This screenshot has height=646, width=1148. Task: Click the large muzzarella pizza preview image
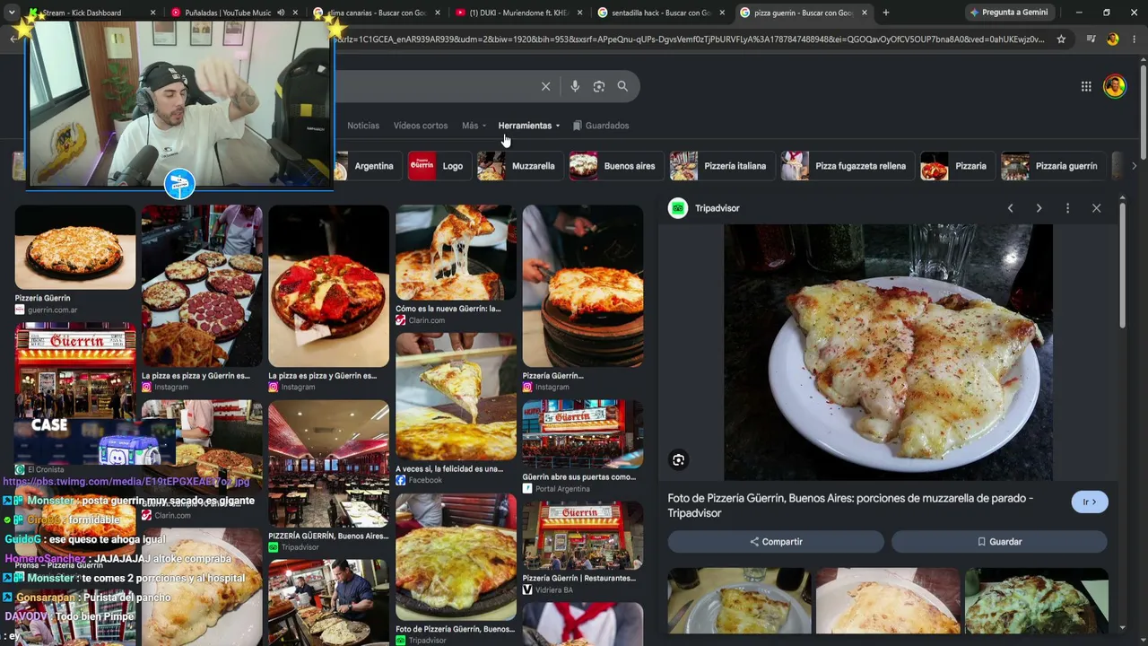click(888, 352)
